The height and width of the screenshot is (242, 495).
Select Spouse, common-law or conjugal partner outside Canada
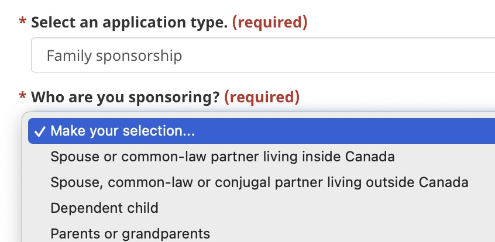click(x=259, y=182)
